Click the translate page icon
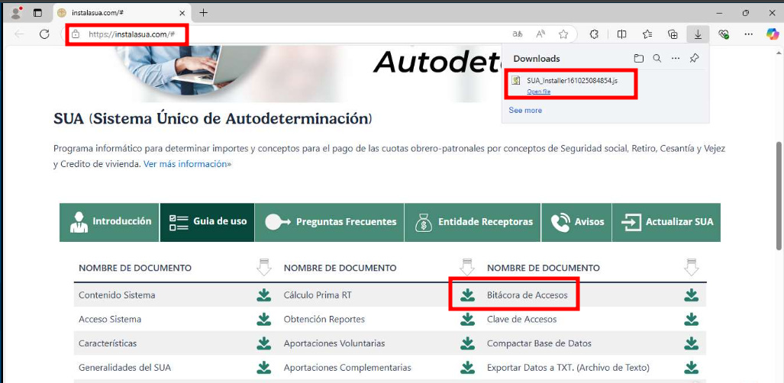 coord(518,34)
